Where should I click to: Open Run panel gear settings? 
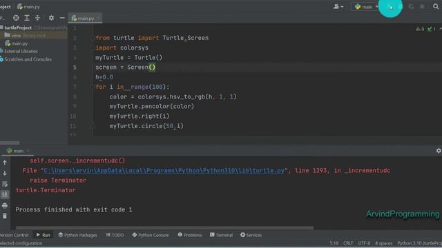[439, 151]
